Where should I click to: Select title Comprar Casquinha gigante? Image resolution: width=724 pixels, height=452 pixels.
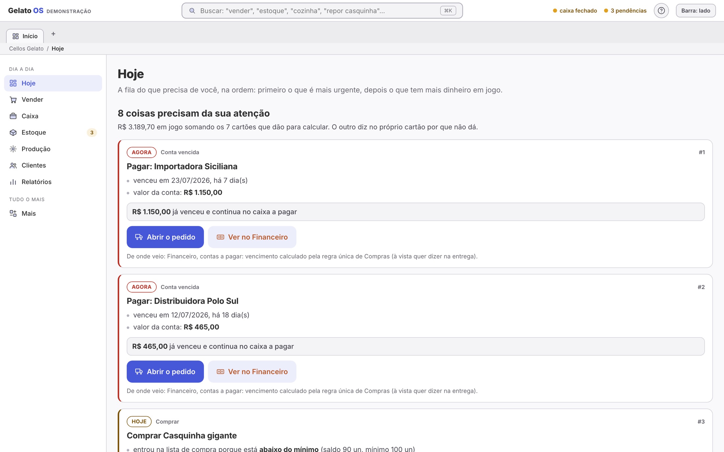tap(182, 436)
